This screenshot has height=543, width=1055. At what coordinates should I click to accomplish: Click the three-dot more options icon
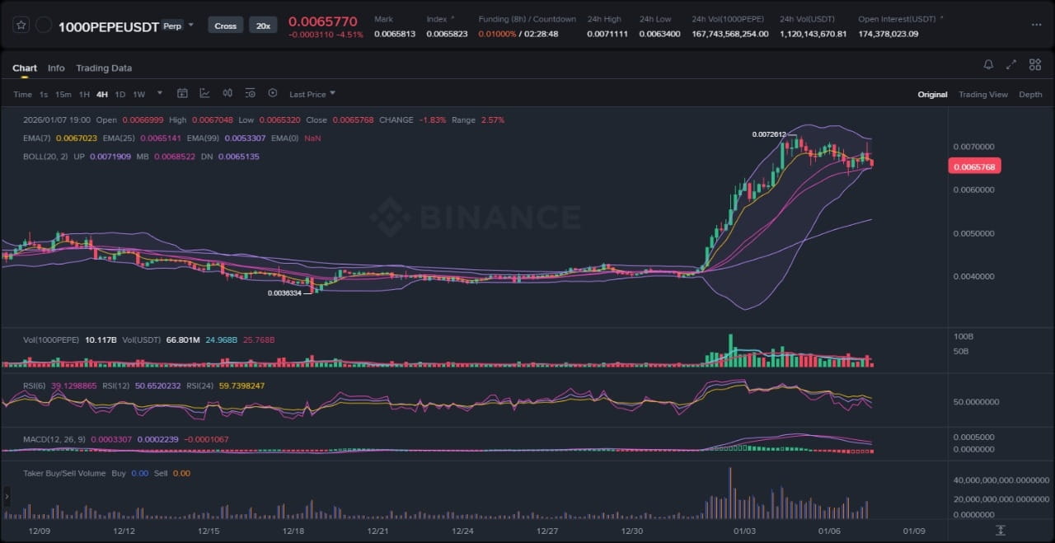click(1035, 25)
